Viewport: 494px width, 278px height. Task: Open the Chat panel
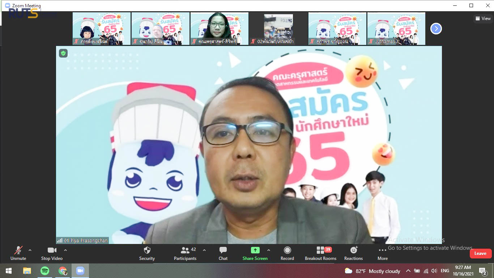tap(223, 253)
